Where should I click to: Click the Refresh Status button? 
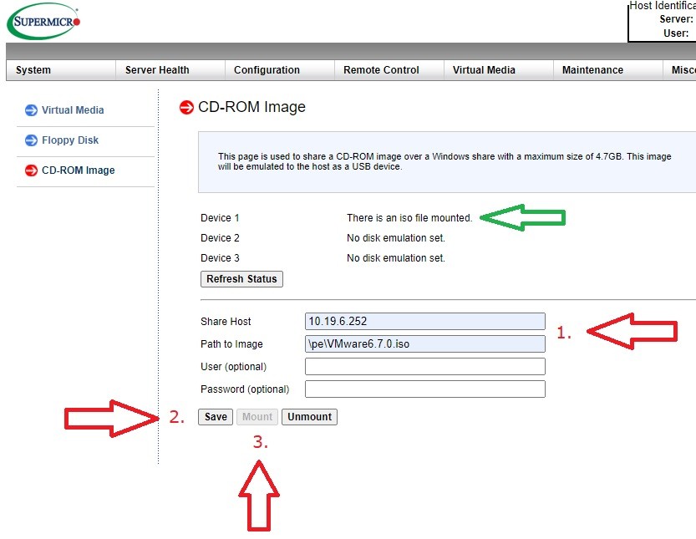click(x=241, y=279)
